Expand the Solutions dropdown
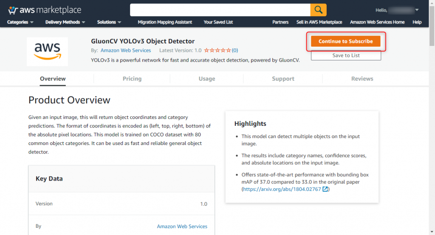This screenshot has width=435, height=235. (109, 22)
